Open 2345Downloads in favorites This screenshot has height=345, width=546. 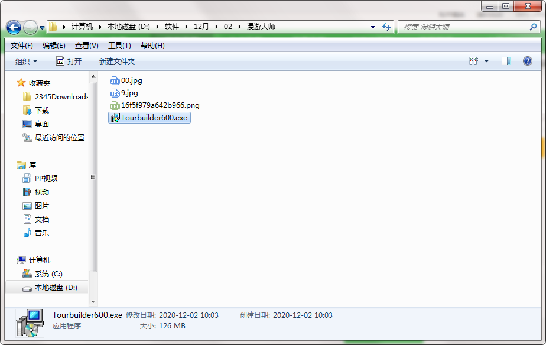pyautogui.click(x=56, y=96)
